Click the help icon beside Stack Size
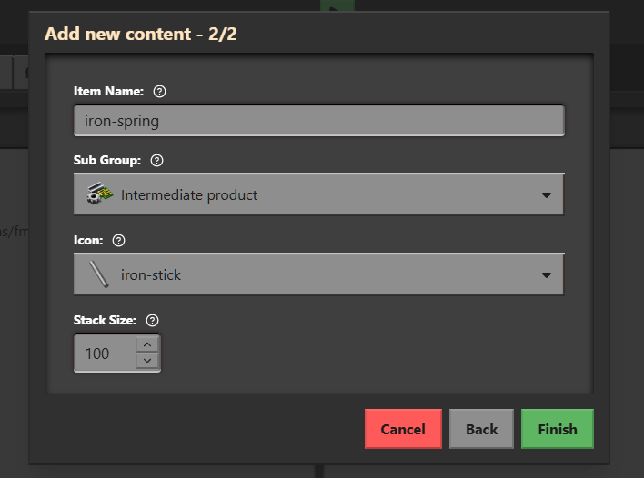Viewport: 644px width, 478px height. tap(153, 320)
